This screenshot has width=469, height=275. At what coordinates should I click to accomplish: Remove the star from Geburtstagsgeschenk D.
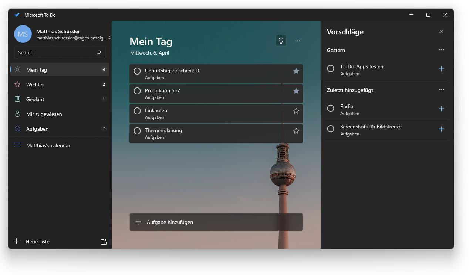(x=296, y=71)
